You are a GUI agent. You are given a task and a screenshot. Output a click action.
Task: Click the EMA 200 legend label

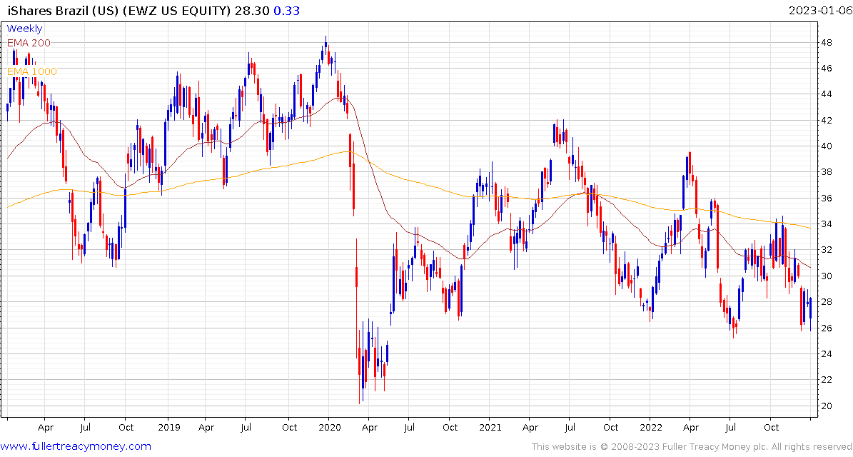point(29,43)
